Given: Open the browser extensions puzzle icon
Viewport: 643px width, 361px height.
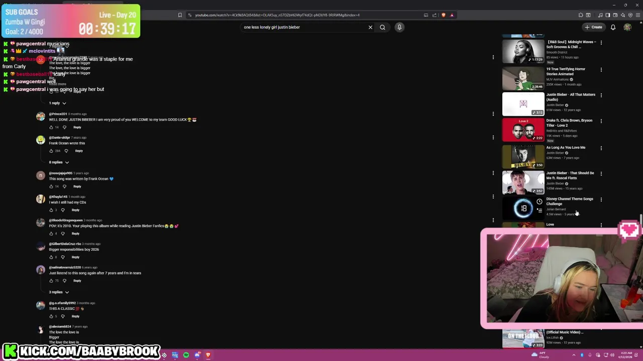Looking at the screenshot, I should tap(581, 15).
